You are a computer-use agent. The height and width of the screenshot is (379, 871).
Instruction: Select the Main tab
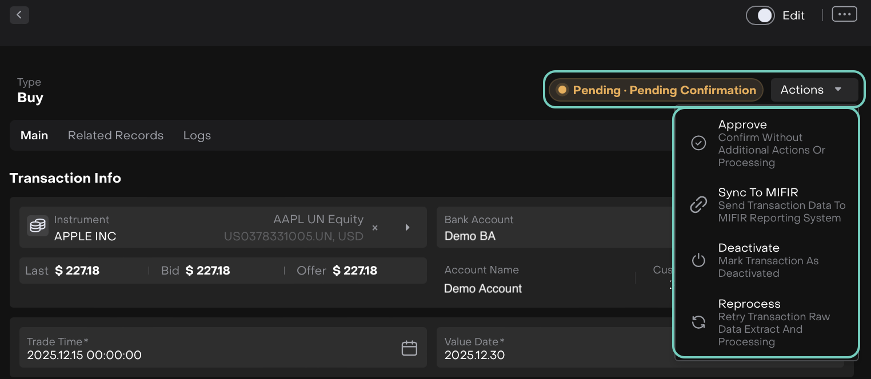[x=34, y=136]
